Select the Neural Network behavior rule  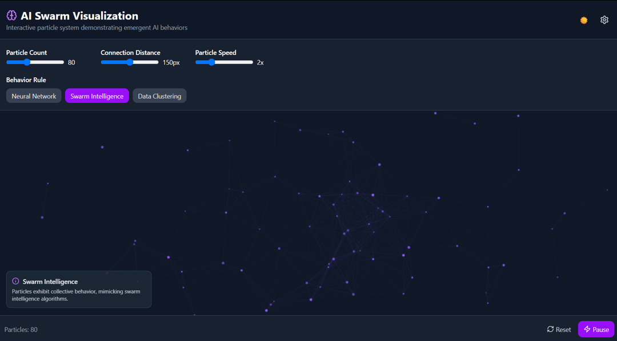pos(34,96)
